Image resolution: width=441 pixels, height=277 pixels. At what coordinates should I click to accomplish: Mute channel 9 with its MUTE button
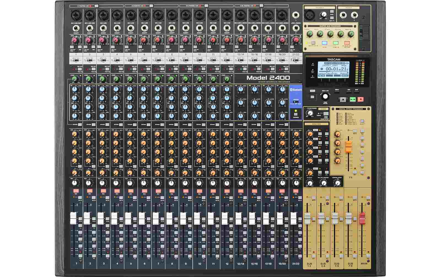point(190,198)
